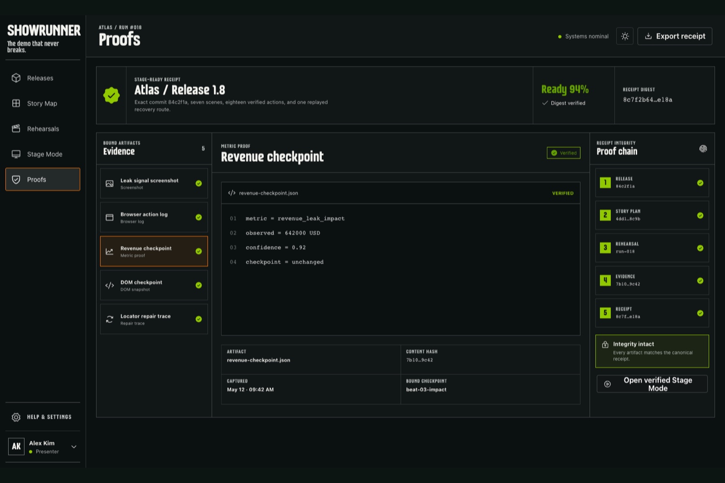725x483 pixels.
Task: Click the DOM checkpoint green checkmark
Action: (x=199, y=285)
